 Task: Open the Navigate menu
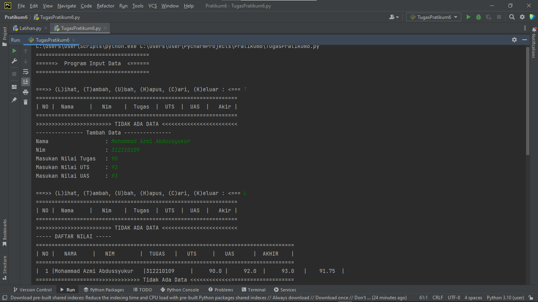click(x=67, y=6)
